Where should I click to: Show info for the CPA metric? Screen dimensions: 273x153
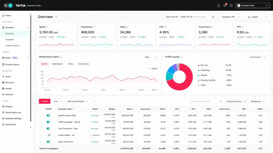pyautogui.click(x=243, y=27)
